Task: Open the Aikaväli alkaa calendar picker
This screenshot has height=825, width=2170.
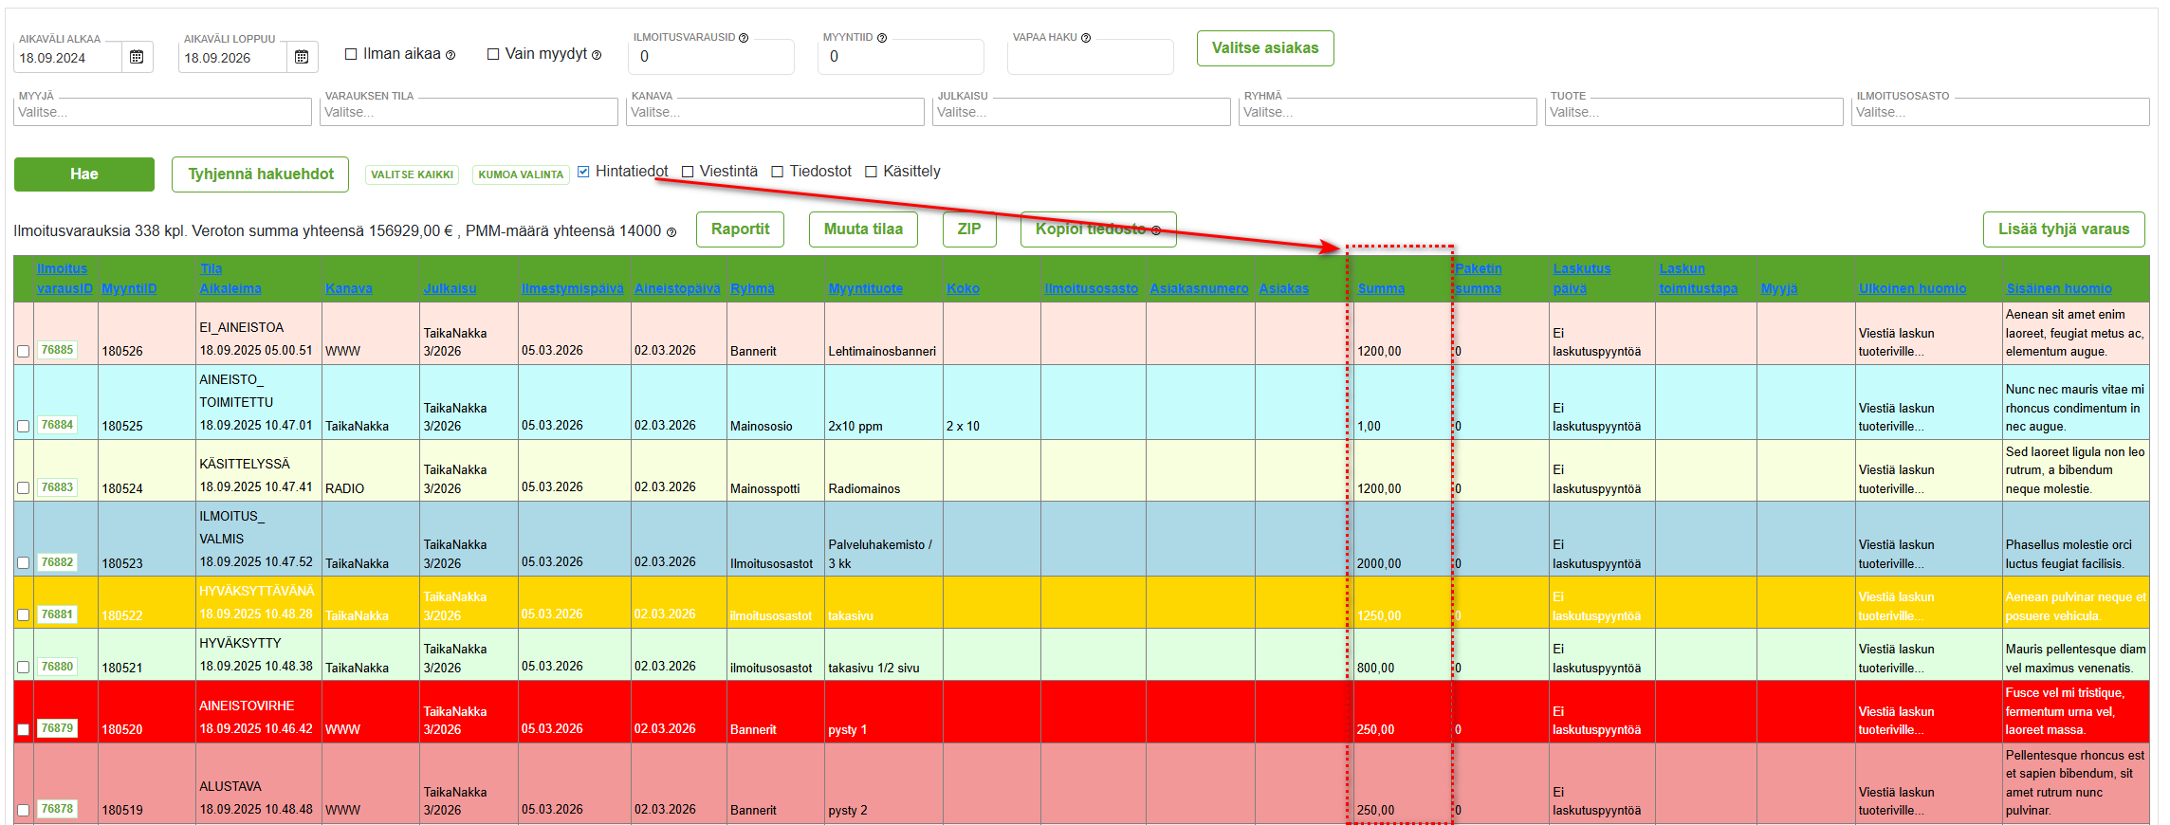Action: pos(137,58)
